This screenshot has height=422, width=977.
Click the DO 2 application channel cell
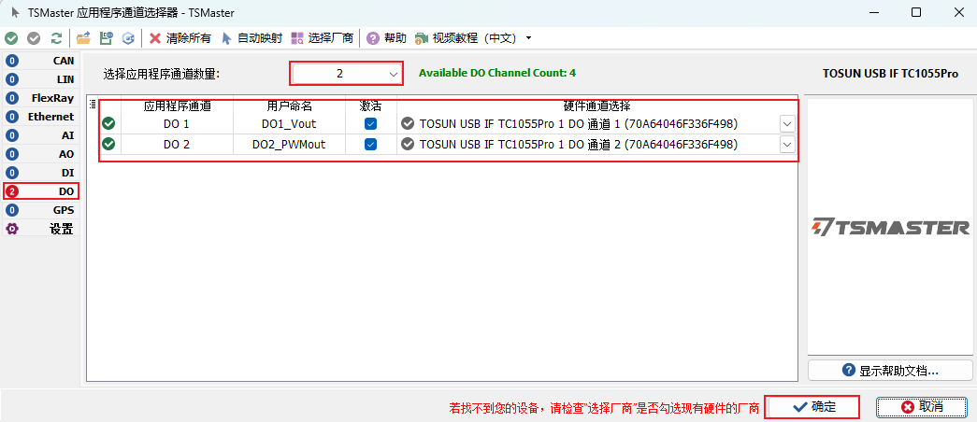pyautogui.click(x=177, y=145)
